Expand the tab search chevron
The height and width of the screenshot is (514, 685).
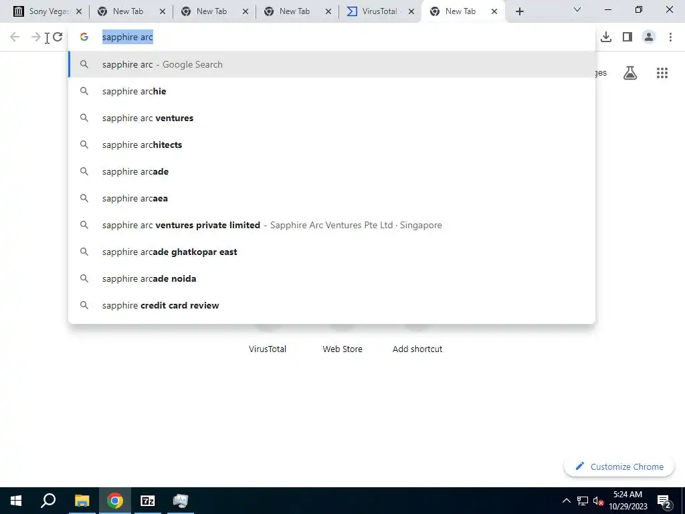[x=577, y=9]
